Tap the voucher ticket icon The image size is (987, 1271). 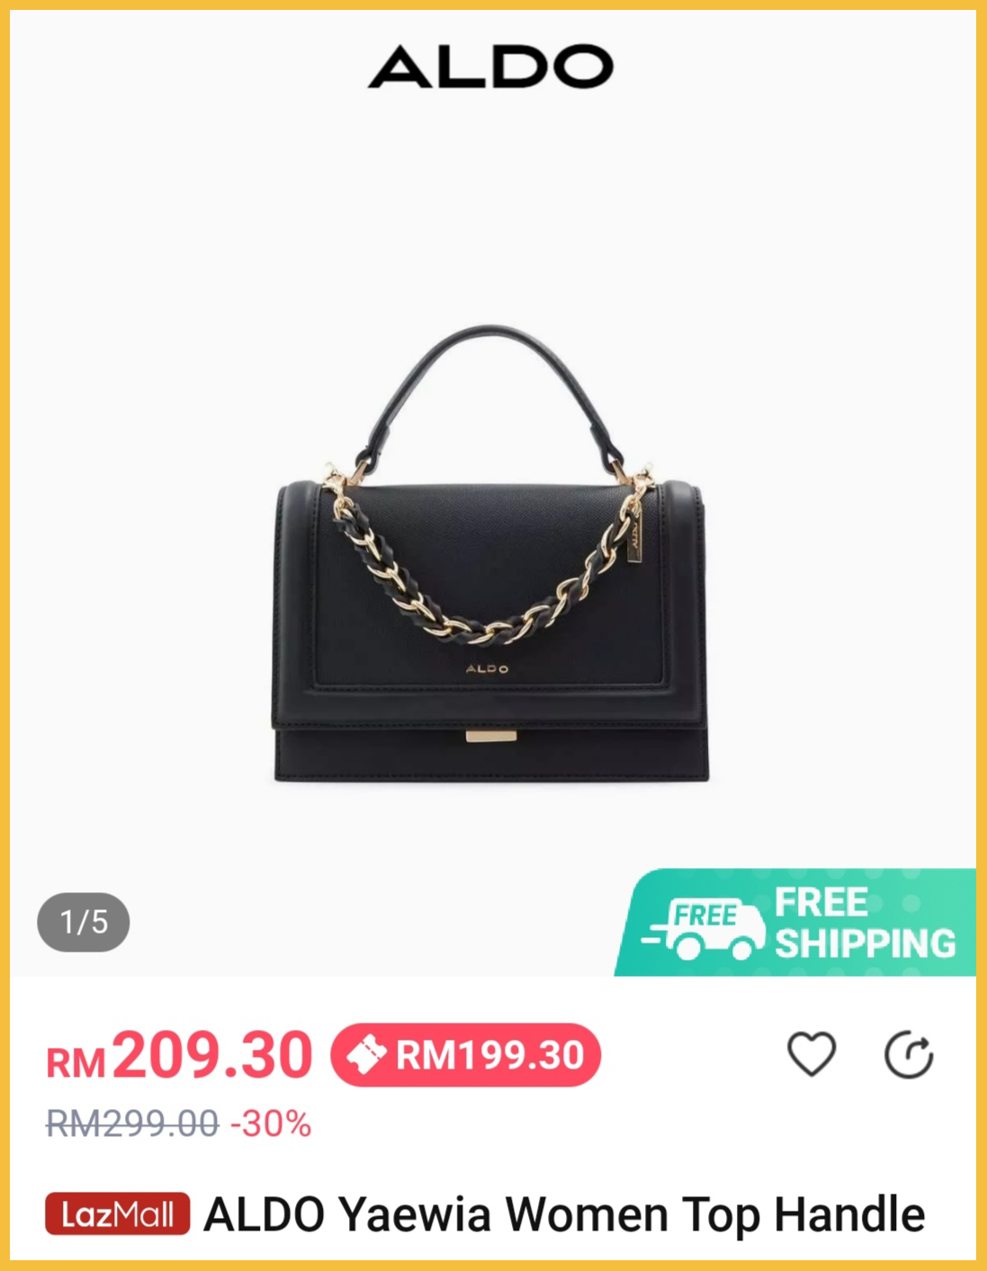click(x=366, y=1055)
